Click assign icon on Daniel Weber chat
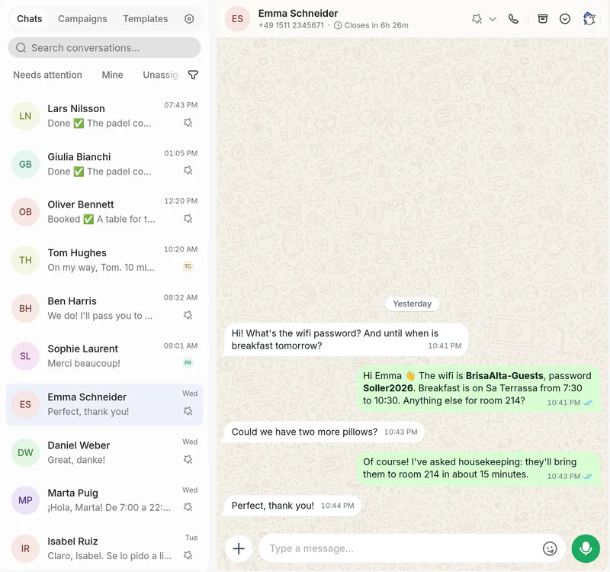This screenshot has height=572, width=610. 188,460
